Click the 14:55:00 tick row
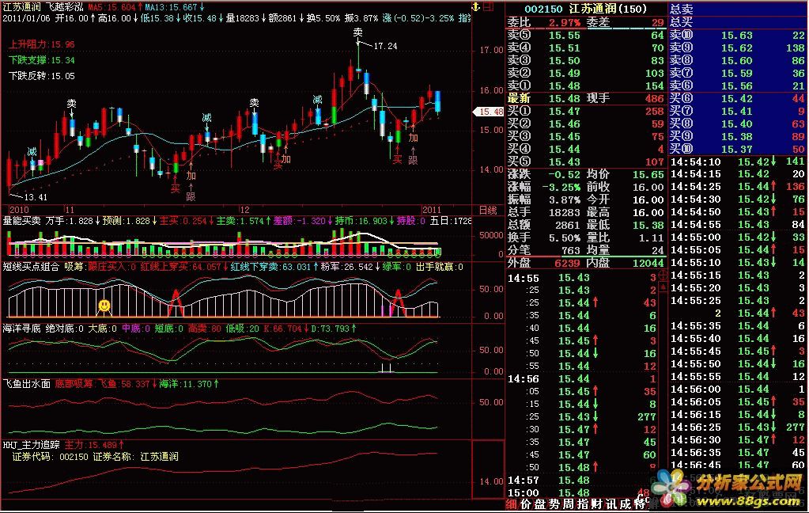Screen dimensions: 809x513 tap(738, 237)
